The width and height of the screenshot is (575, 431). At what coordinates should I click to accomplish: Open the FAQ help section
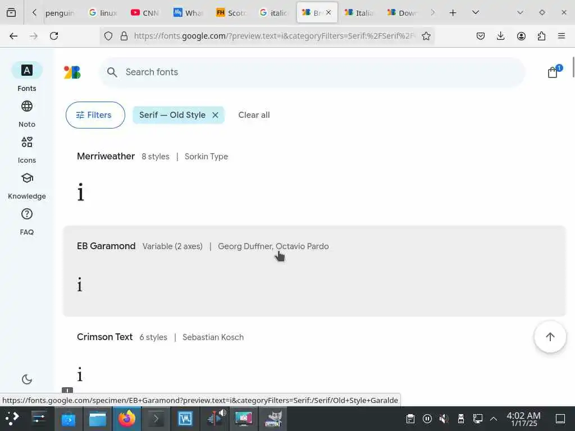tap(27, 222)
